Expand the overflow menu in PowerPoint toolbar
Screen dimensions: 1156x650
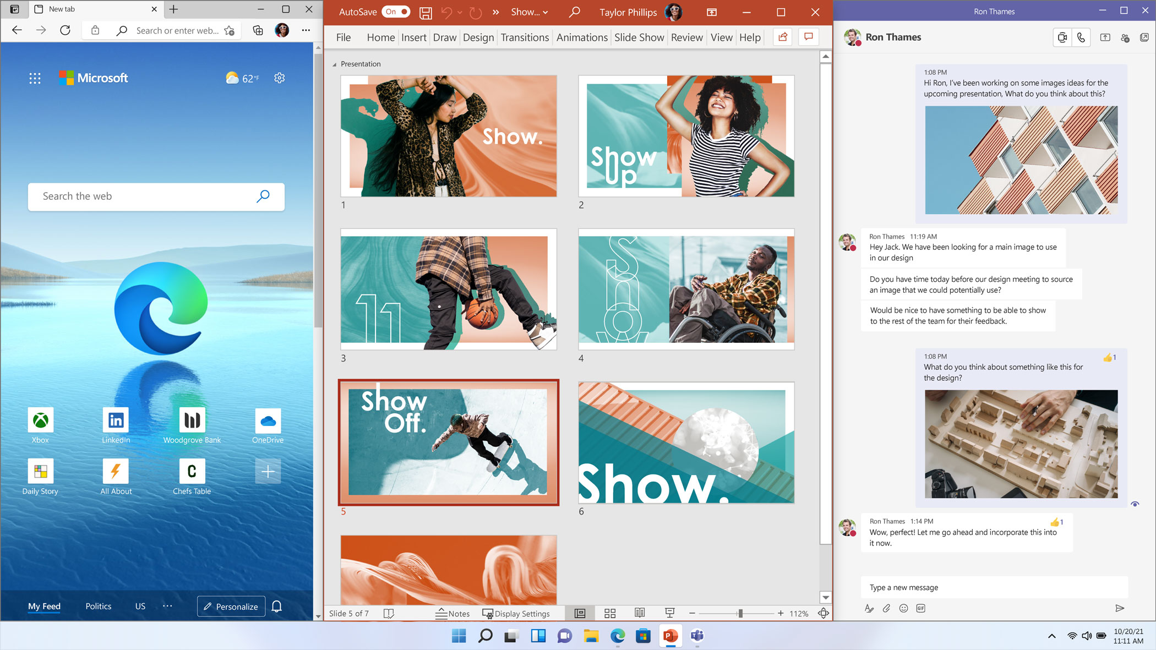495,12
